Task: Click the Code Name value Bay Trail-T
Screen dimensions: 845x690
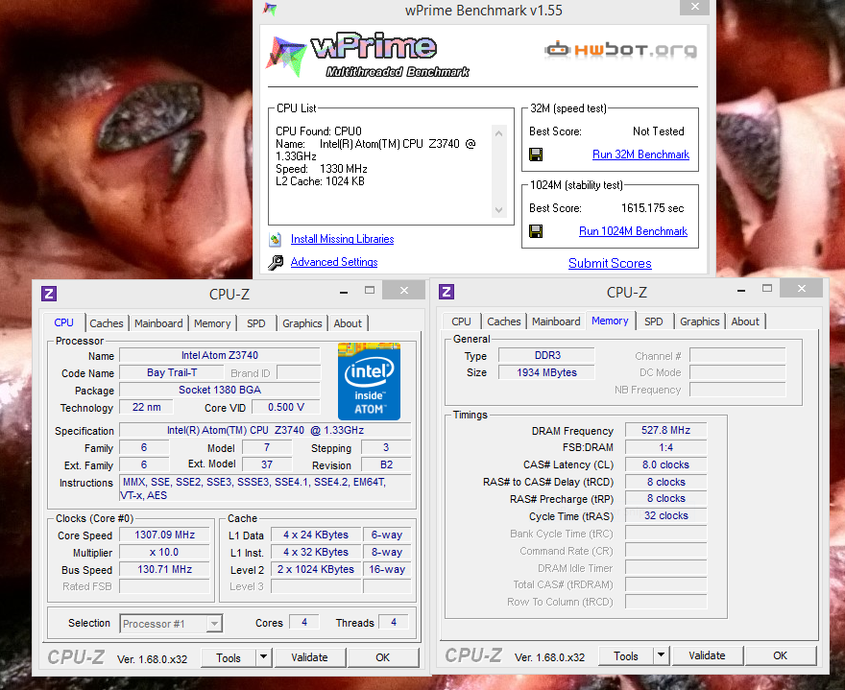Action: tap(171, 372)
